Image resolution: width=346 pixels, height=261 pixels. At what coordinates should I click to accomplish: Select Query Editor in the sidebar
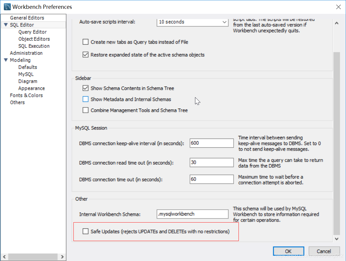[32, 32]
